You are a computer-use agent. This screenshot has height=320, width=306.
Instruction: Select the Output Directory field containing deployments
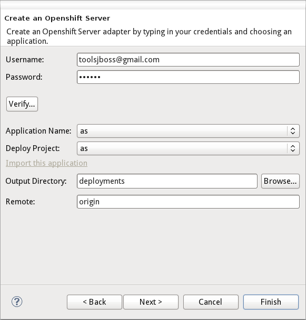pyautogui.click(x=167, y=181)
